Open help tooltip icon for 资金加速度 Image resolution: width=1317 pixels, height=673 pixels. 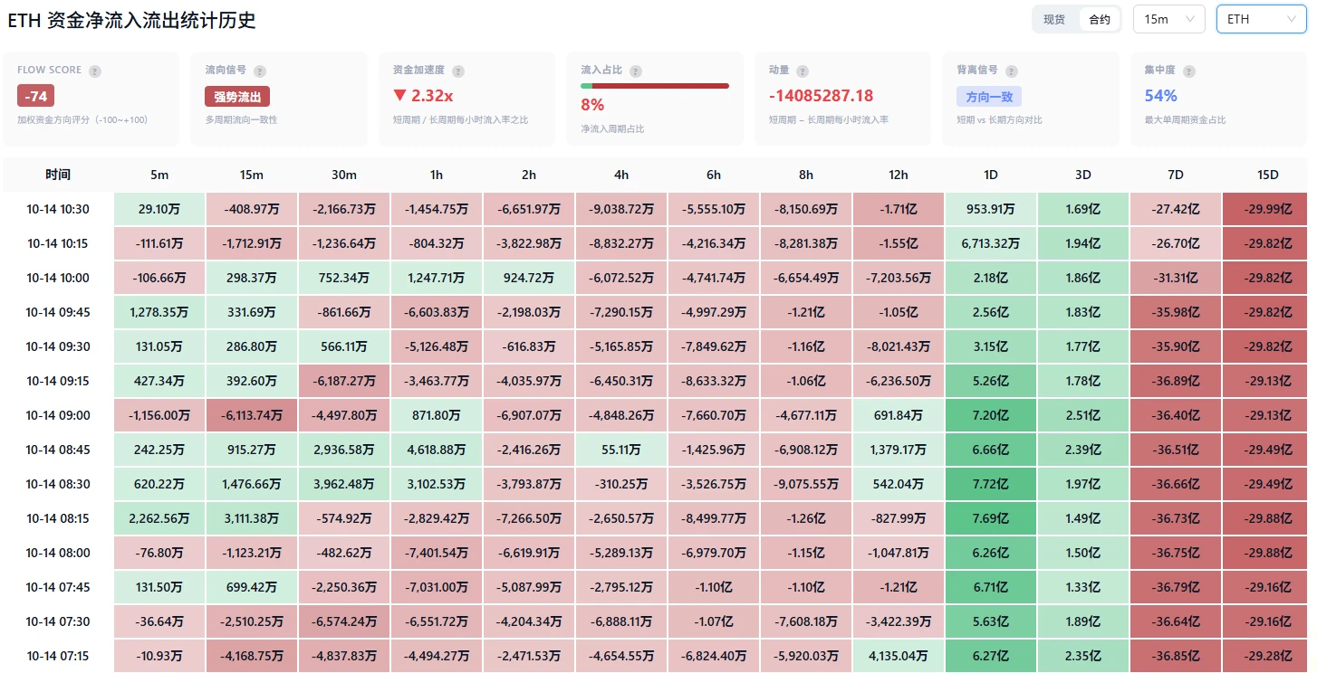pyautogui.click(x=458, y=71)
